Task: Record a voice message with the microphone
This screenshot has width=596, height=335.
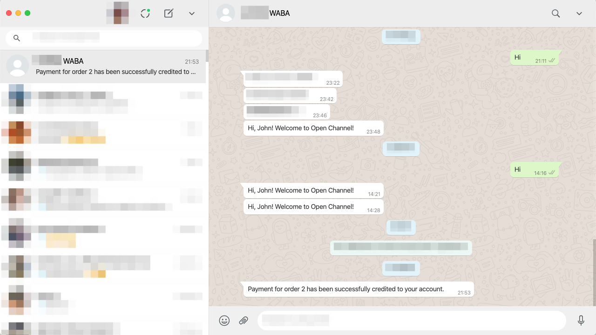Action: (581, 321)
